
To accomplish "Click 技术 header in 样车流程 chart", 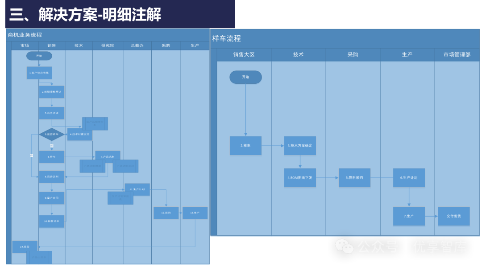I will [299, 55].
